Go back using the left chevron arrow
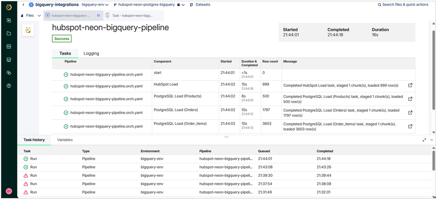 (x=23, y=5)
